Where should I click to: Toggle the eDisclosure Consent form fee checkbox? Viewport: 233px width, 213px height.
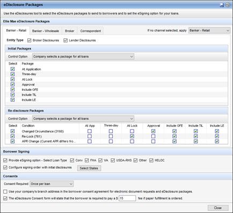[5, 198]
